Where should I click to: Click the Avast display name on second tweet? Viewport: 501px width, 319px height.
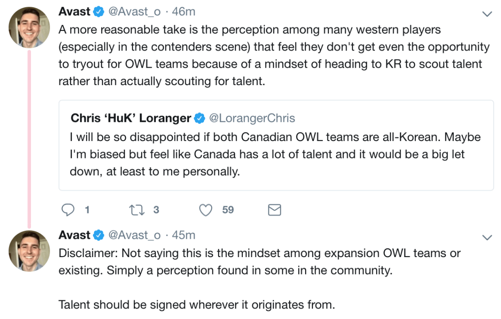pyautogui.click(x=74, y=235)
